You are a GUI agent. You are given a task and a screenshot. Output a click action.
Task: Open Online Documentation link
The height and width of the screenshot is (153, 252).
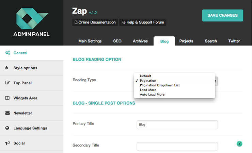[95, 22]
